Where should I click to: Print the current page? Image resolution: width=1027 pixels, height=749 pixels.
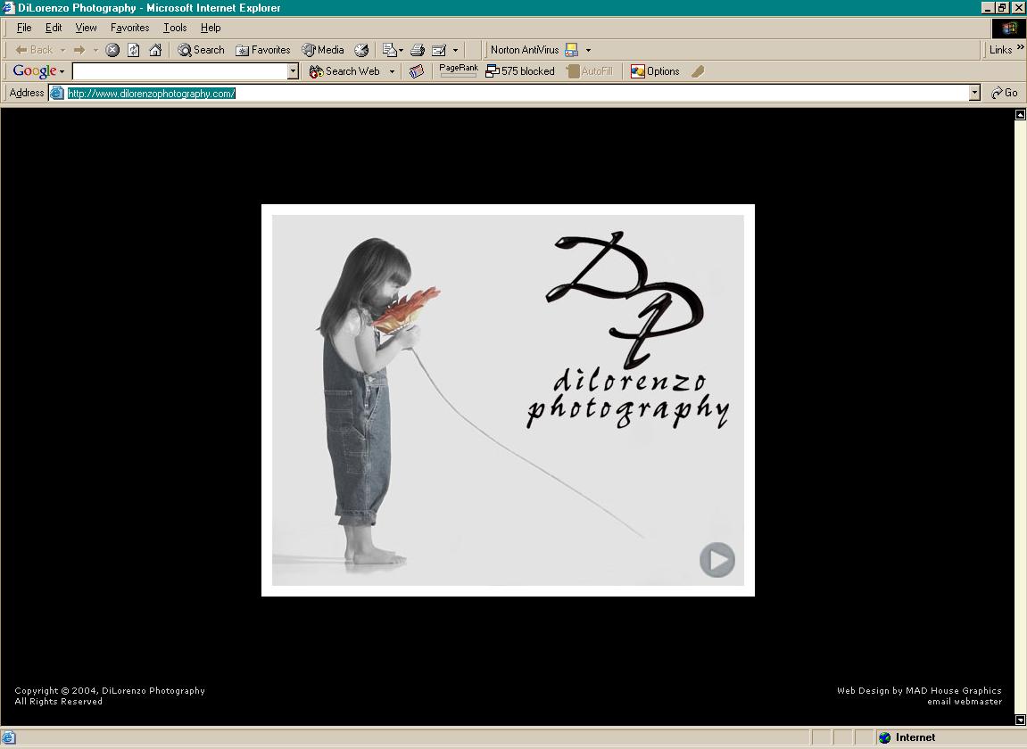tap(418, 50)
